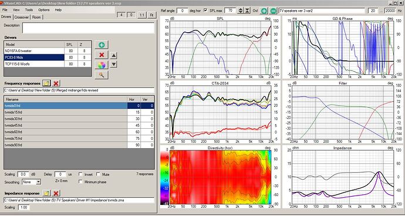
Task: Click the Ver column header
Action: [147, 99]
